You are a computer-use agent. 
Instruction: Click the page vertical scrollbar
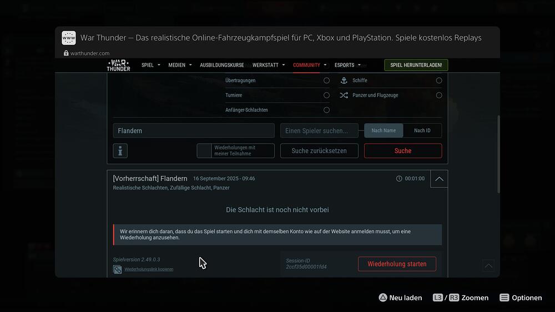point(498,154)
